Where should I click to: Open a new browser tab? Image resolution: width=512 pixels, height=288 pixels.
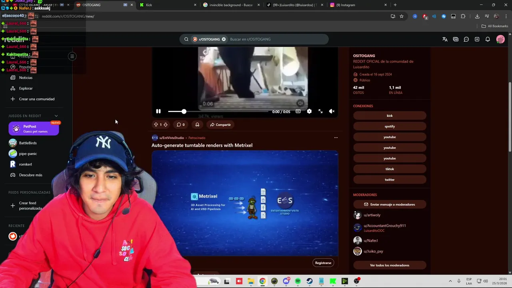[x=395, y=5]
